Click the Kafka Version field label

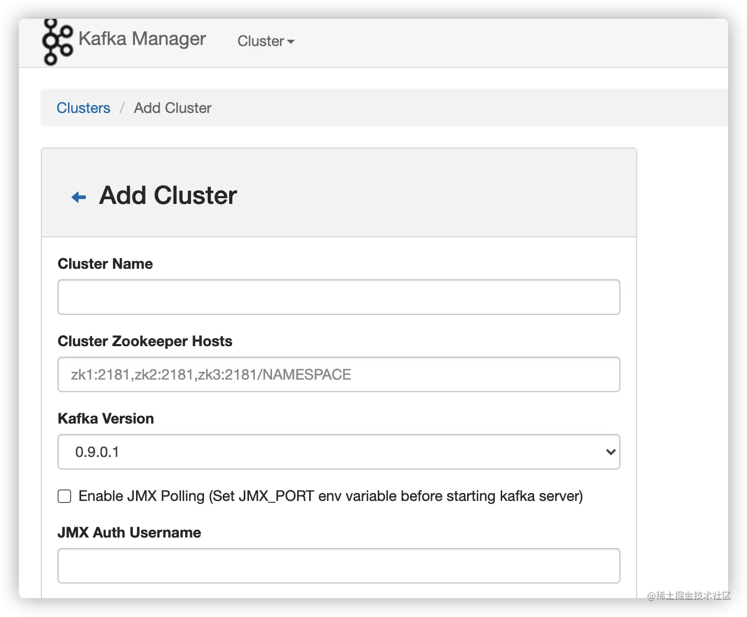106,418
